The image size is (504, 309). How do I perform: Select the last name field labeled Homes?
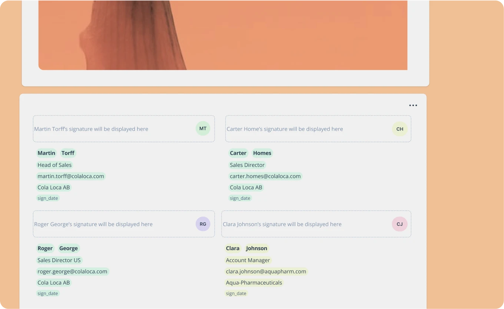262,153
